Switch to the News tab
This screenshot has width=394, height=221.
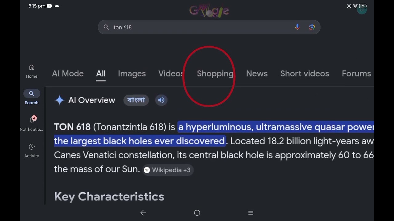click(x=257, y=74)
